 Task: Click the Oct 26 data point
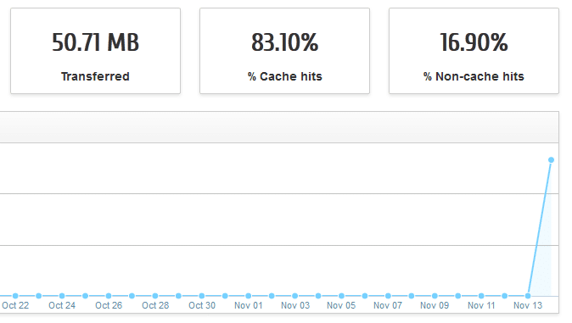tap(109, 296)
